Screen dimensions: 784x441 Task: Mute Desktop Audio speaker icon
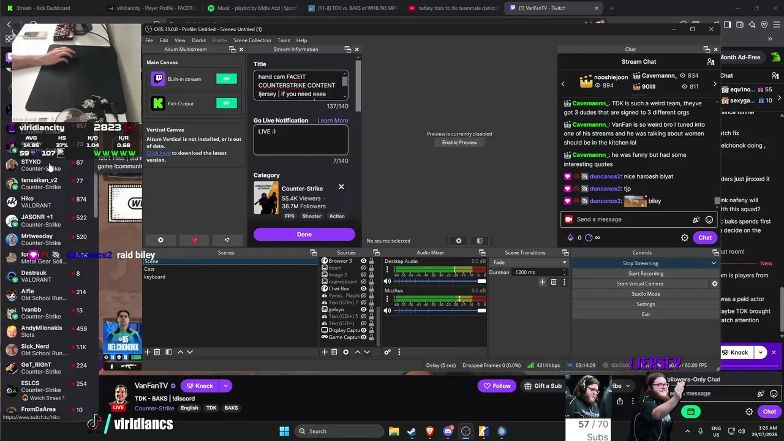tap(387, 281)
